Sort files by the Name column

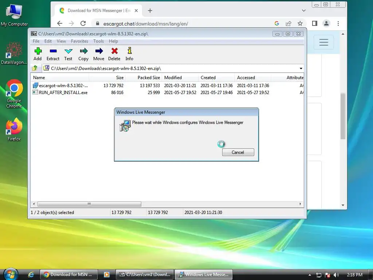60,78
